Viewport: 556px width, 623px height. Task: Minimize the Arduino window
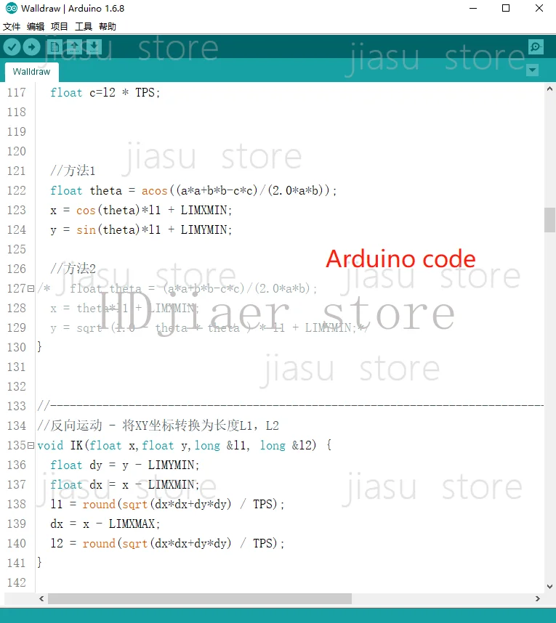tap(473, 8)
